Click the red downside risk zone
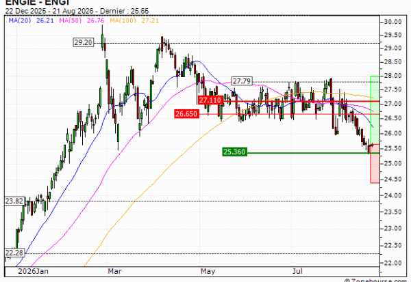 pyautogui.click(x=375, y=164)
